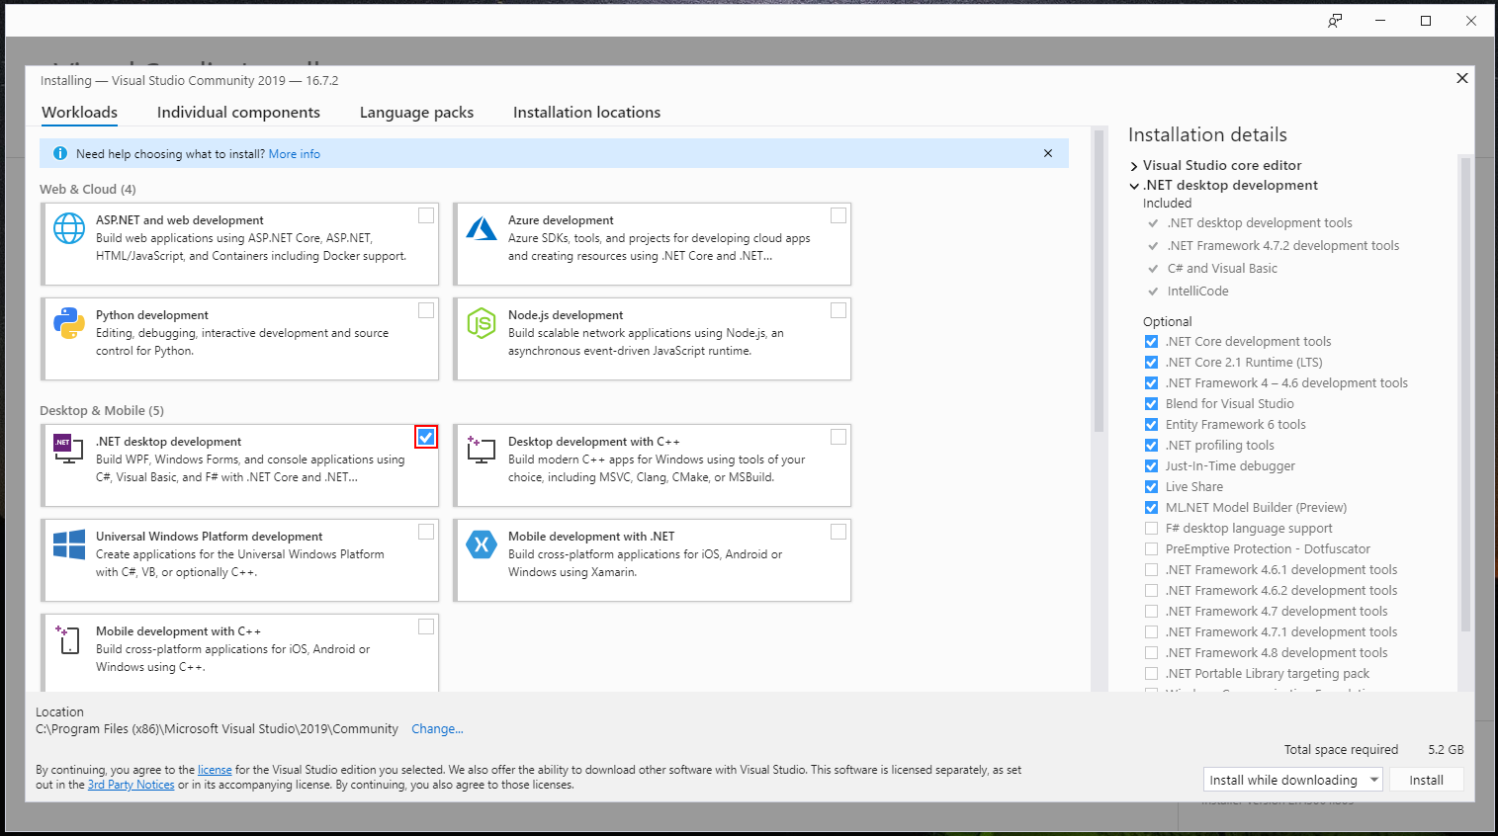Click the Desktop development with C++ icon
Screen dimensions: 1498x836
click(482, 449)
